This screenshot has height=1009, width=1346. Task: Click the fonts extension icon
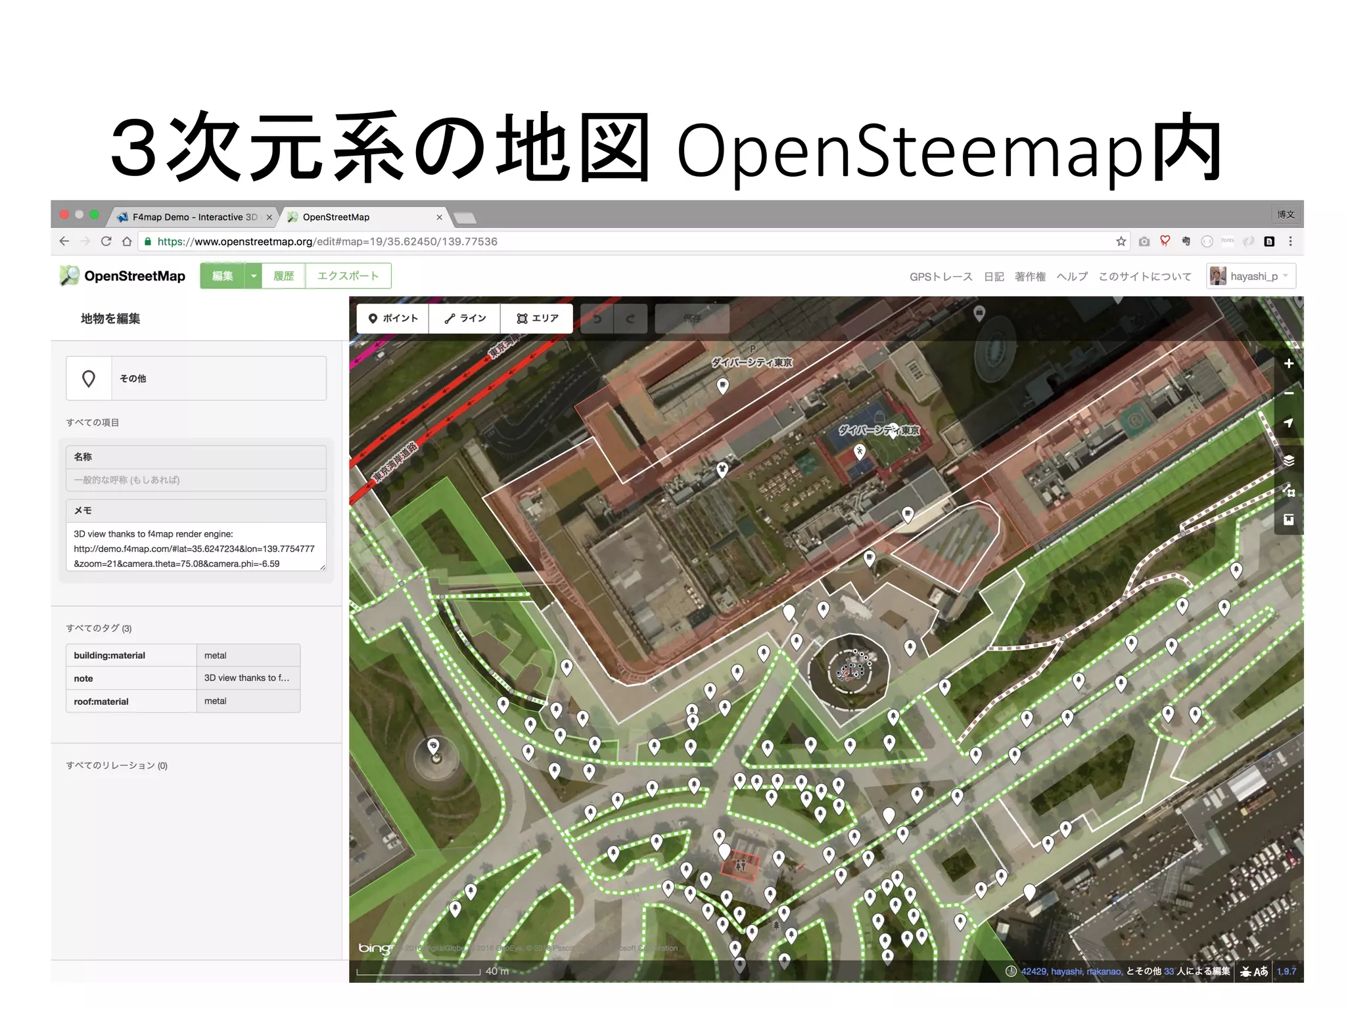pyautogui.click(x=1228, y=240)
